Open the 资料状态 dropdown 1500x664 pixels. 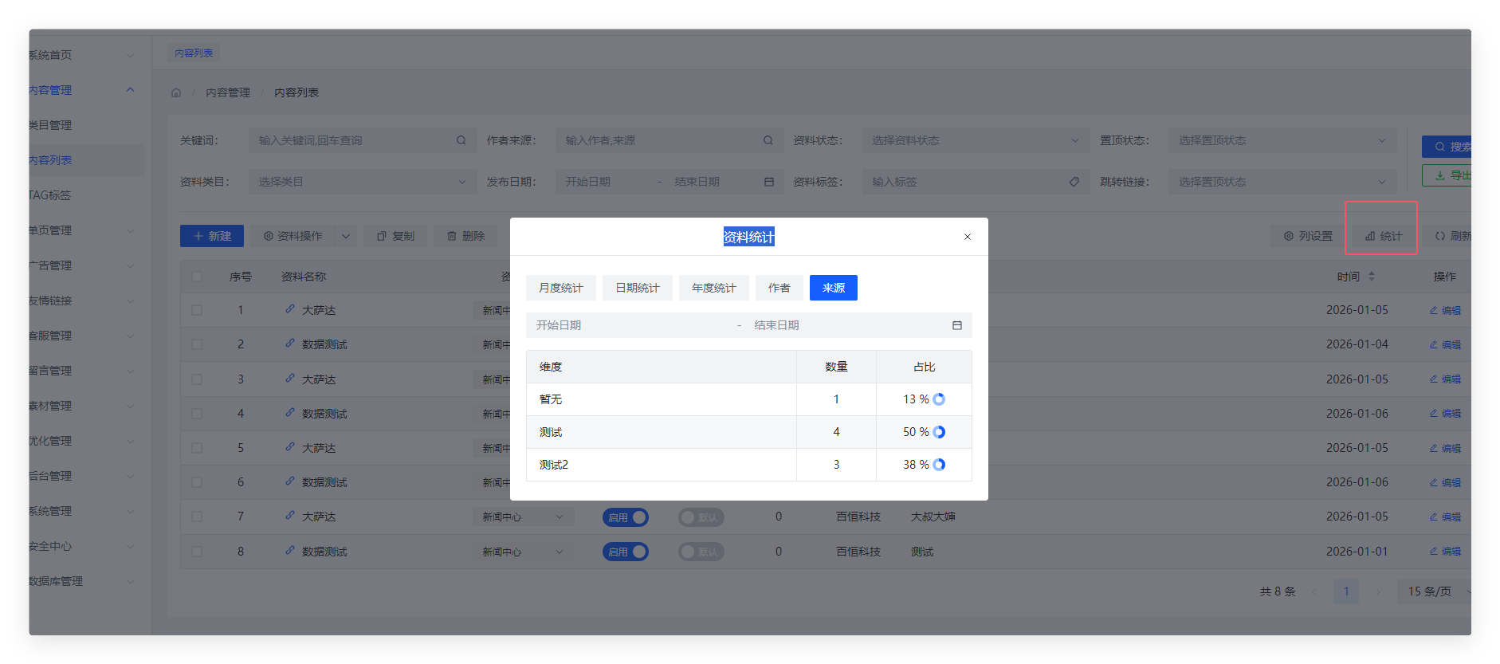pyautogui.click(x=975, y=140)
